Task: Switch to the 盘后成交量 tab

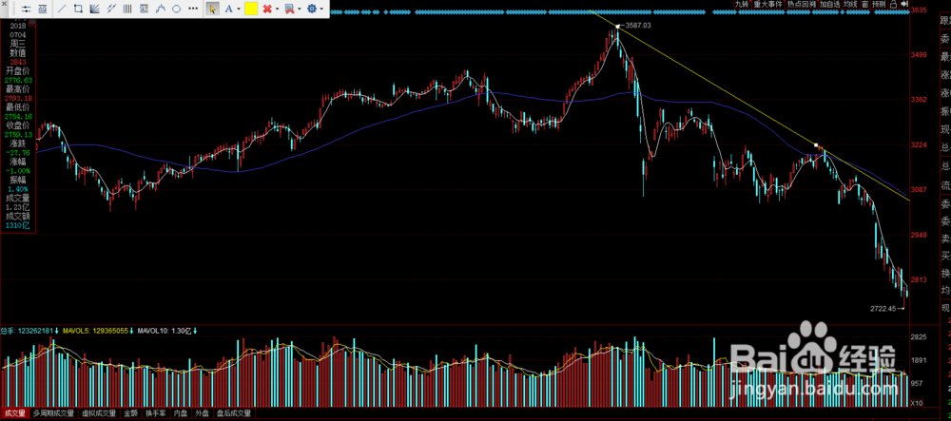Action: 234,413
